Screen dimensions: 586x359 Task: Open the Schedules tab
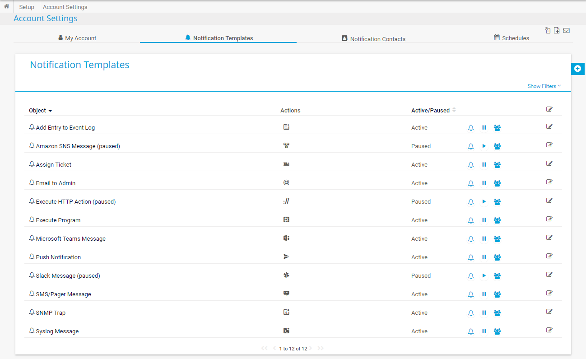[x=511, y=38]
